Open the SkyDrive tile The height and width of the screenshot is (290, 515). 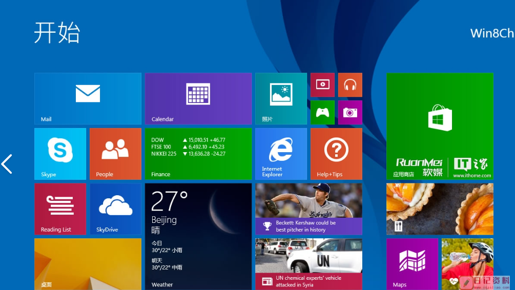tap(115, 209)
